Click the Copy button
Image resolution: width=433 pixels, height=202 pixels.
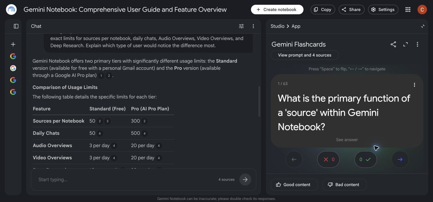tap(323, 10)
